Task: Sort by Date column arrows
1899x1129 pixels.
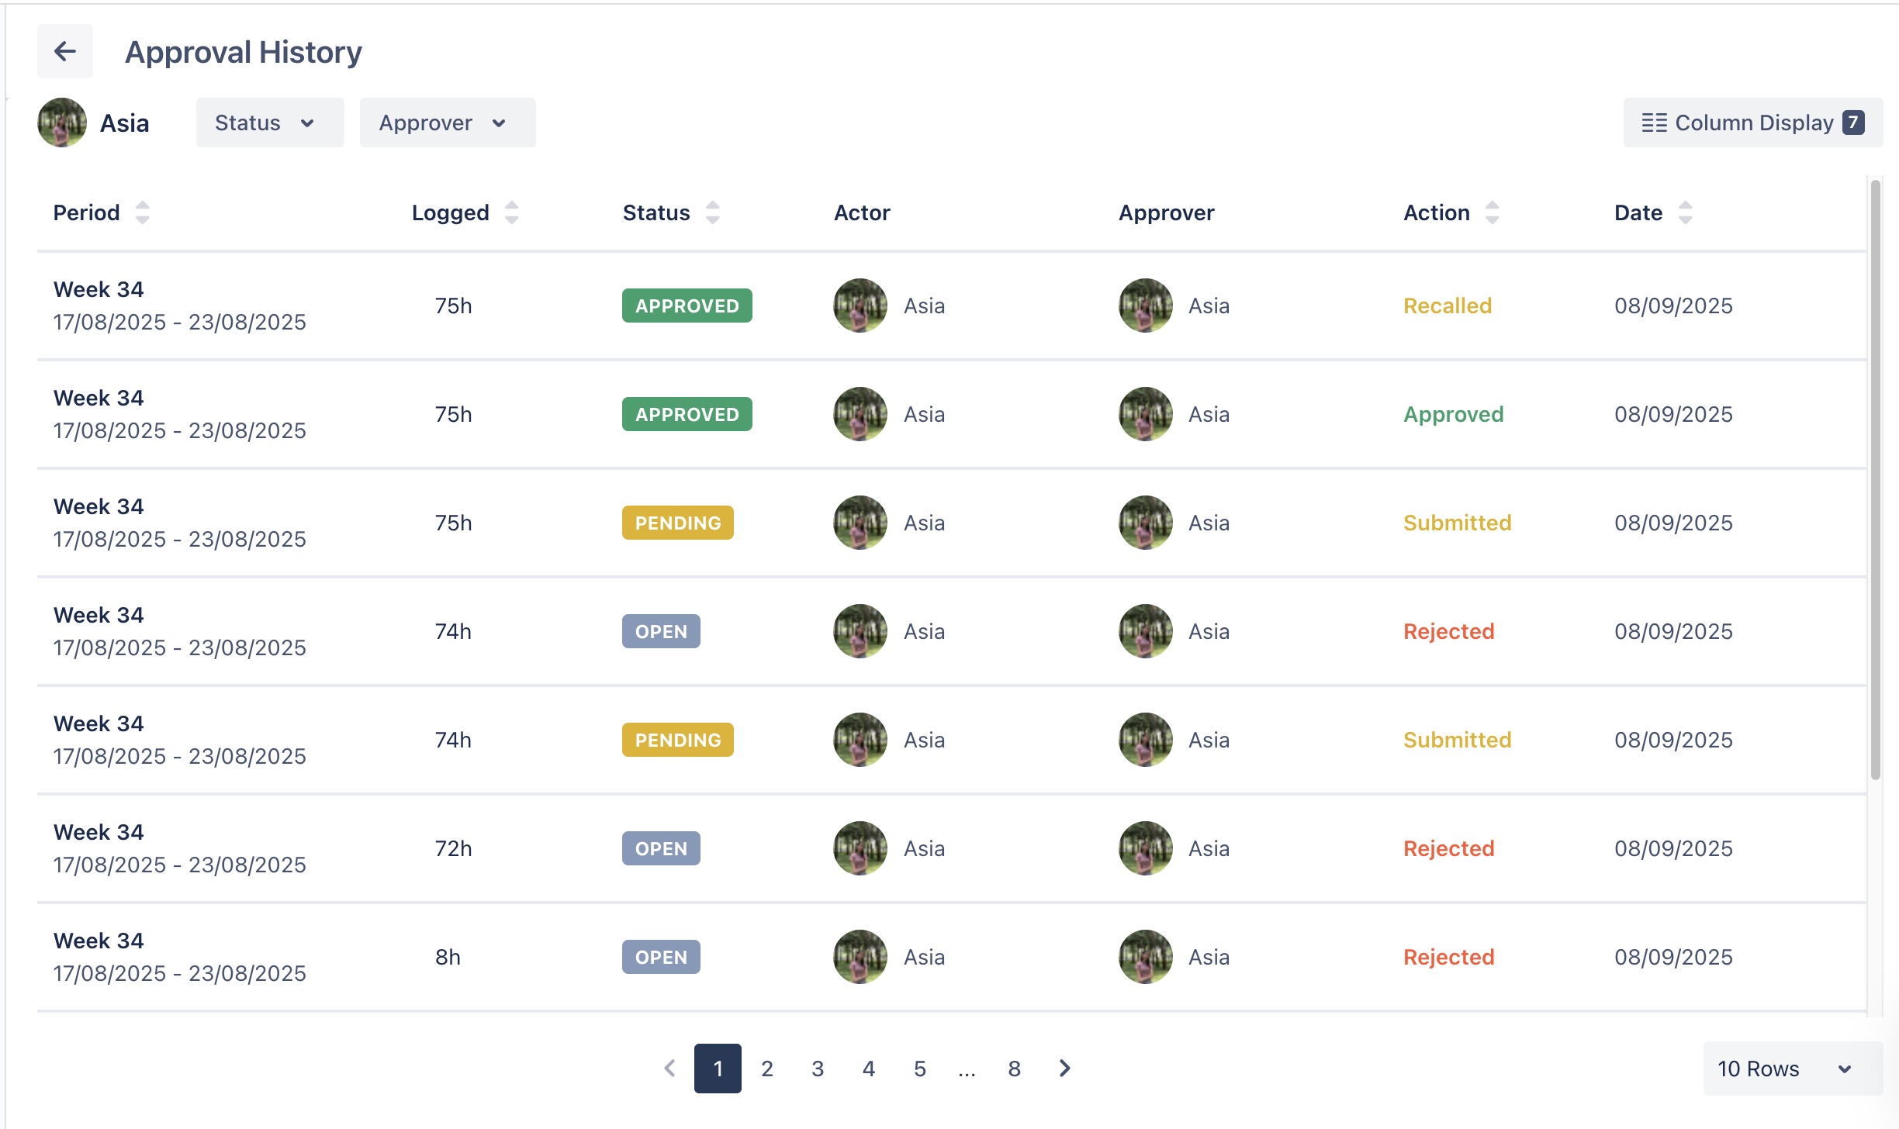Action: click(1685, 212)
